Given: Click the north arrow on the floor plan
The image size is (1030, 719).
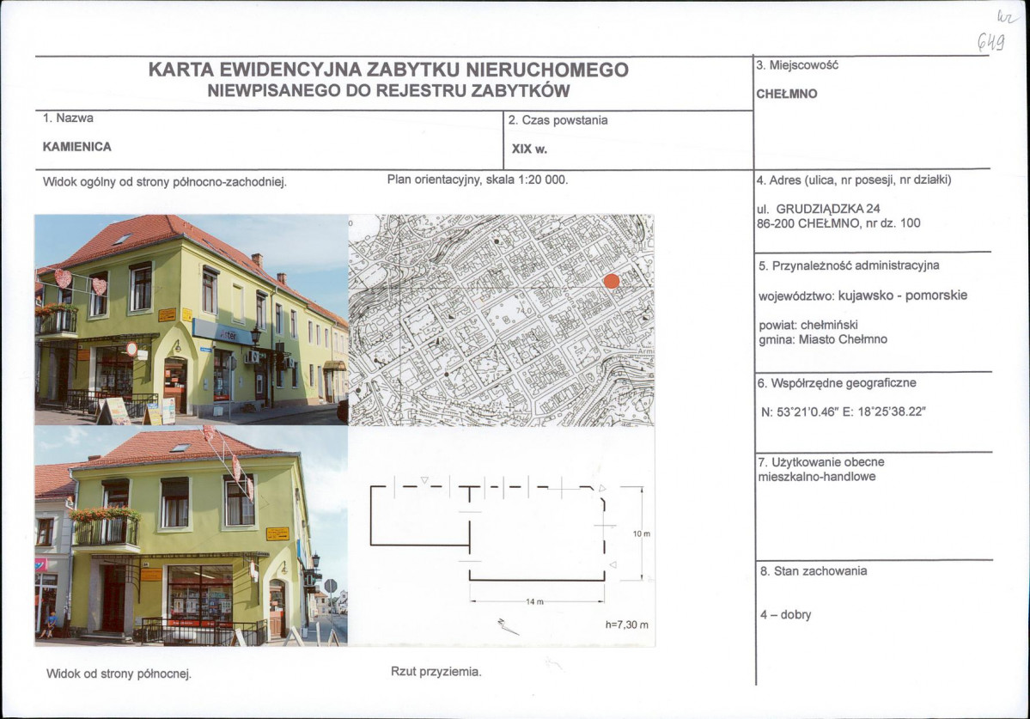Looking at the screenshot, I should (x=507, y=626).
